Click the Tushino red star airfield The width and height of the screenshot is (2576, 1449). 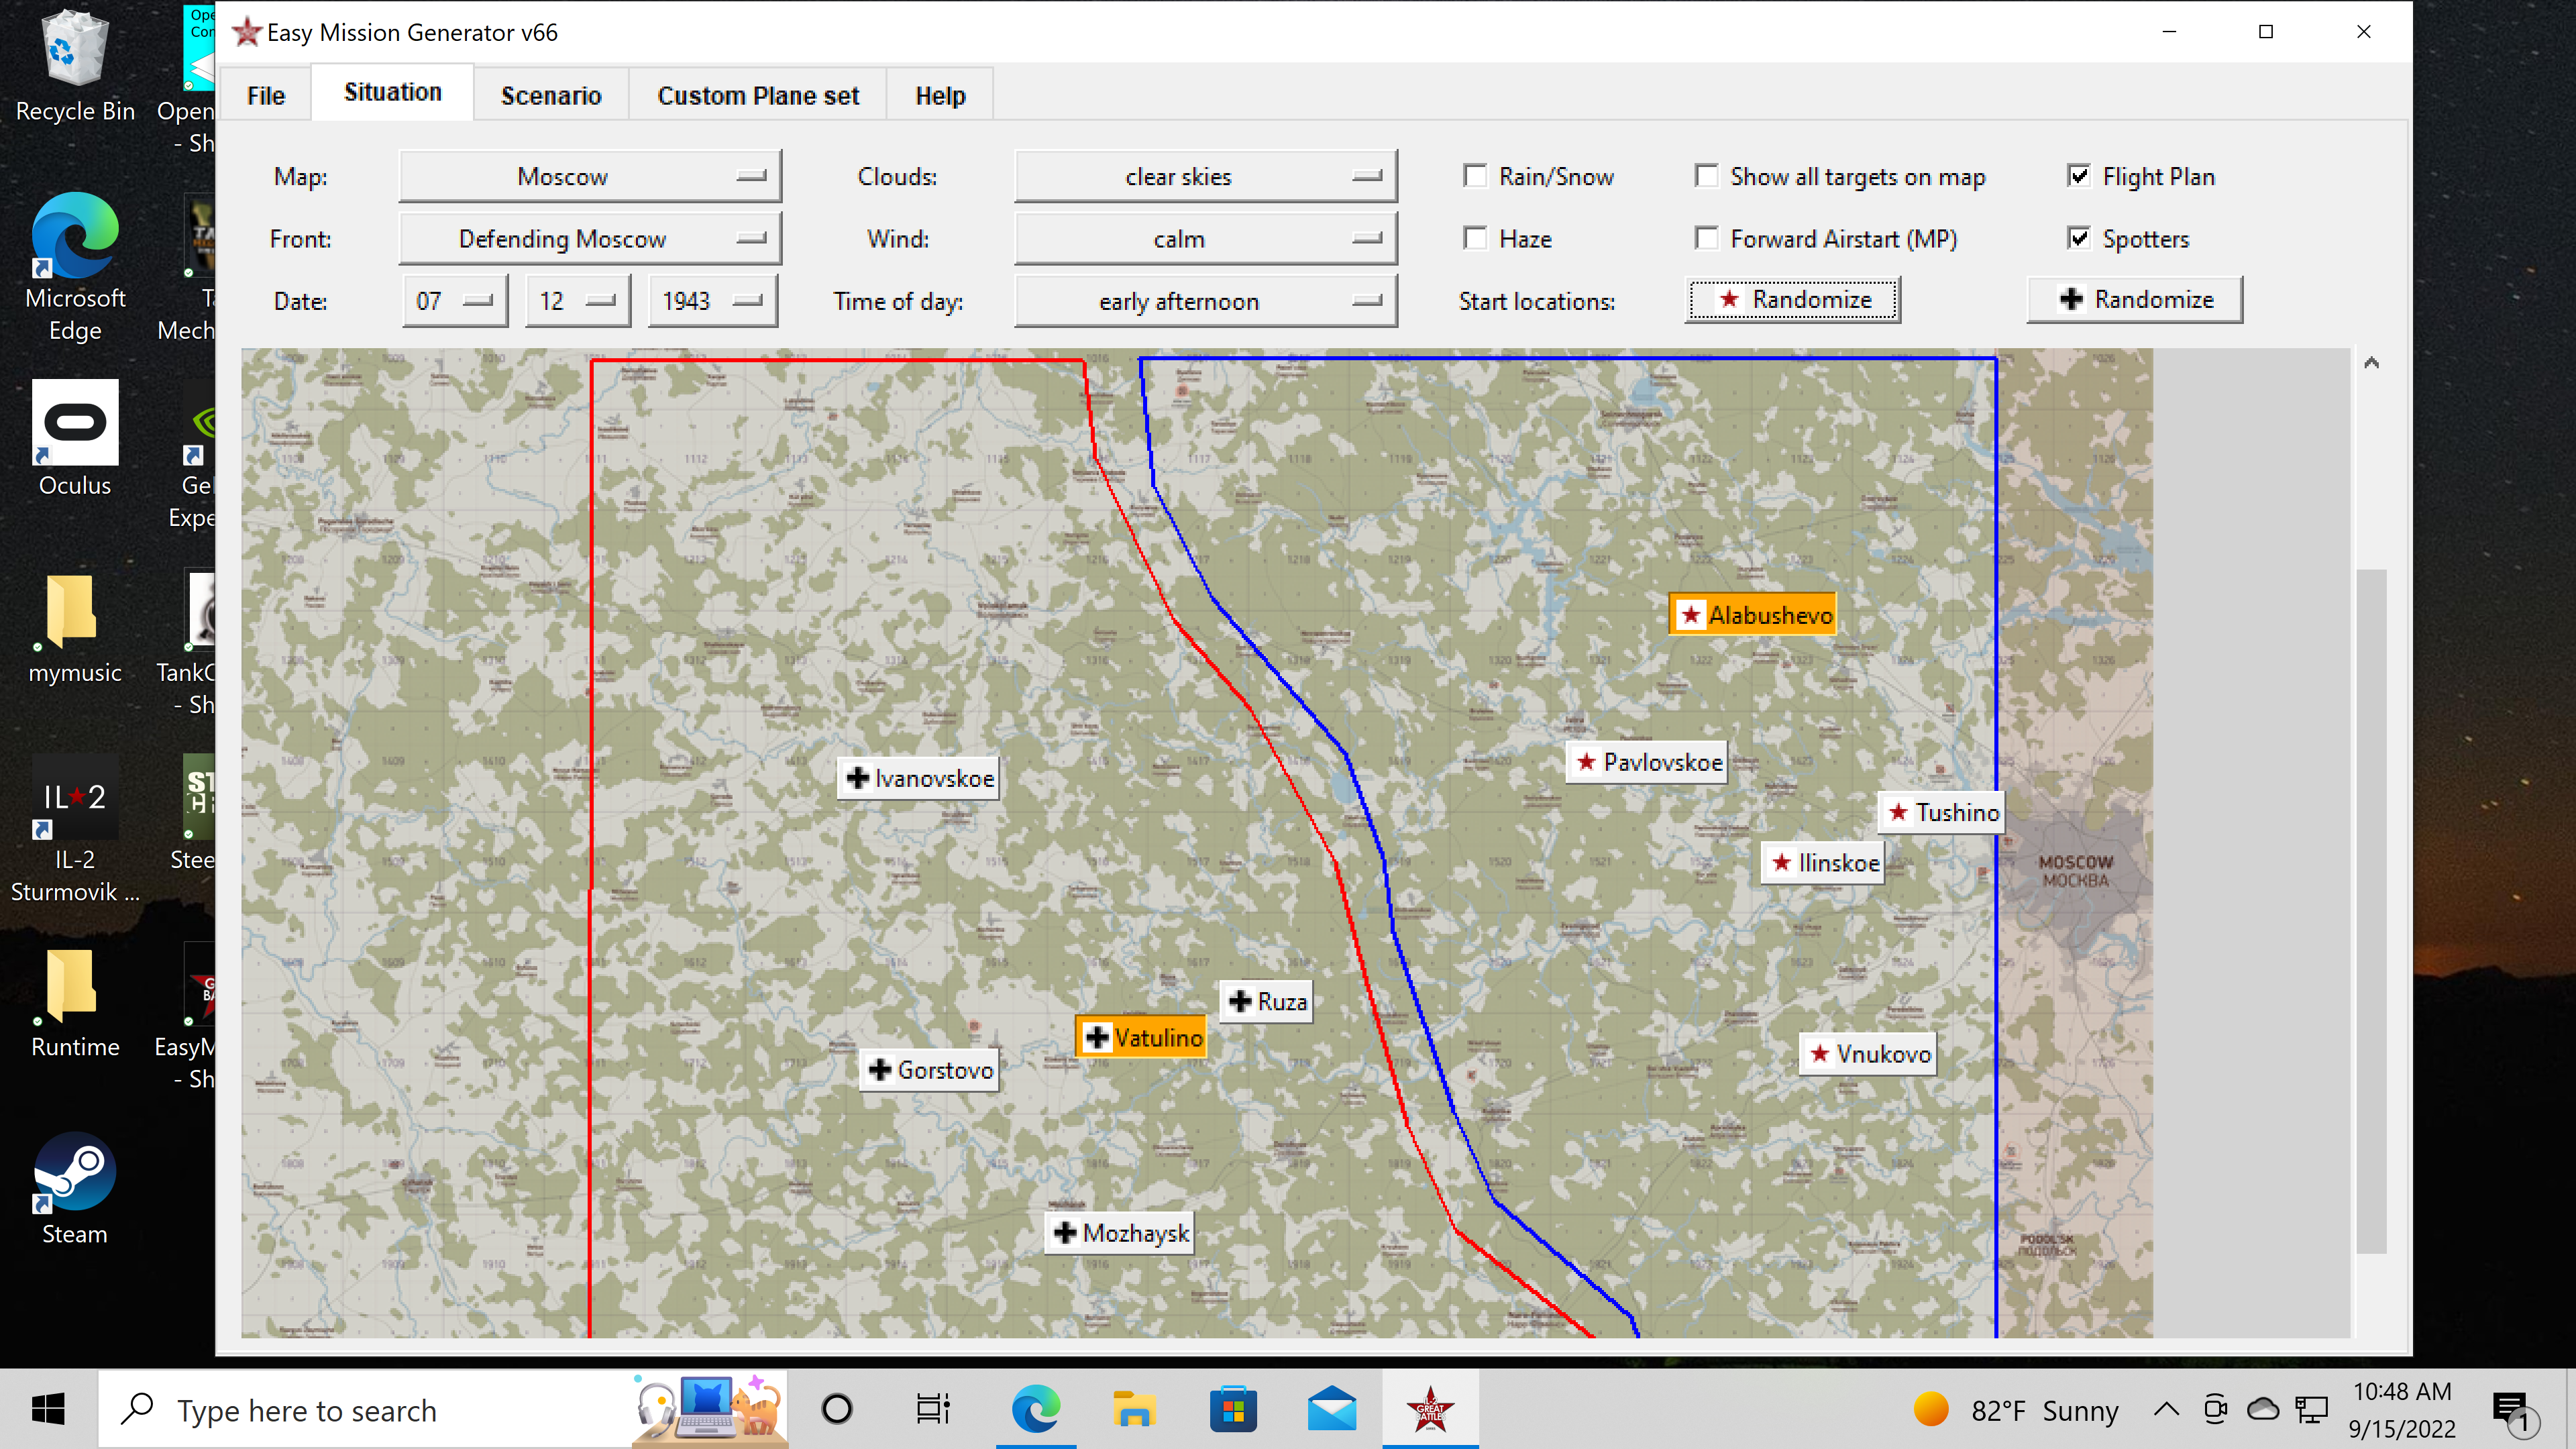point(1942,812)
